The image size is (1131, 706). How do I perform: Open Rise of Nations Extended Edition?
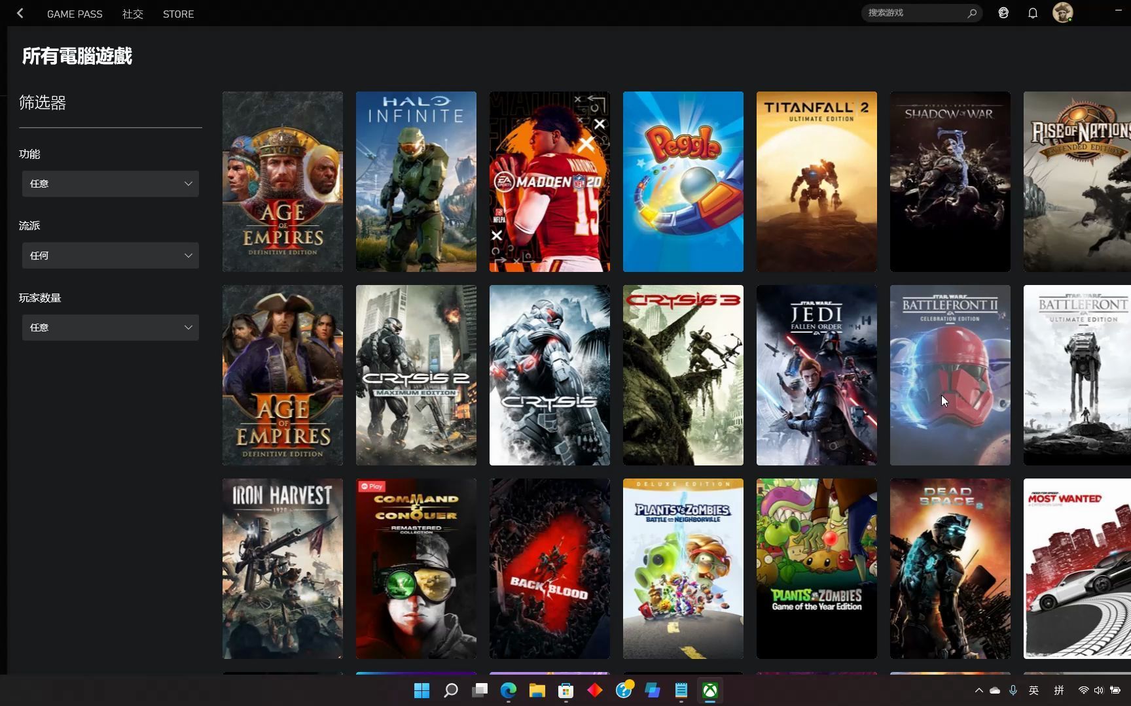point(1077,182)
